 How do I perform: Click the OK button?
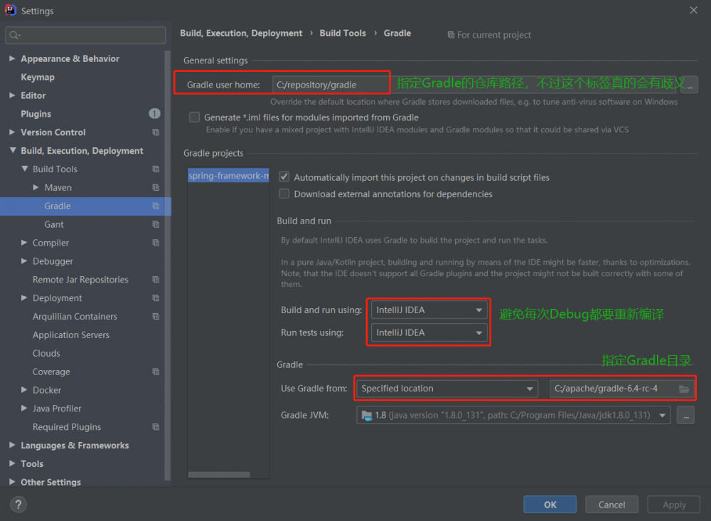point(550,504)
